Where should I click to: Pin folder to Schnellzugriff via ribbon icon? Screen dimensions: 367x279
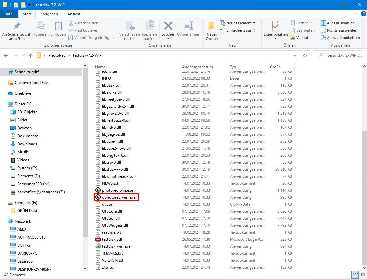click(x=17, y=26)
